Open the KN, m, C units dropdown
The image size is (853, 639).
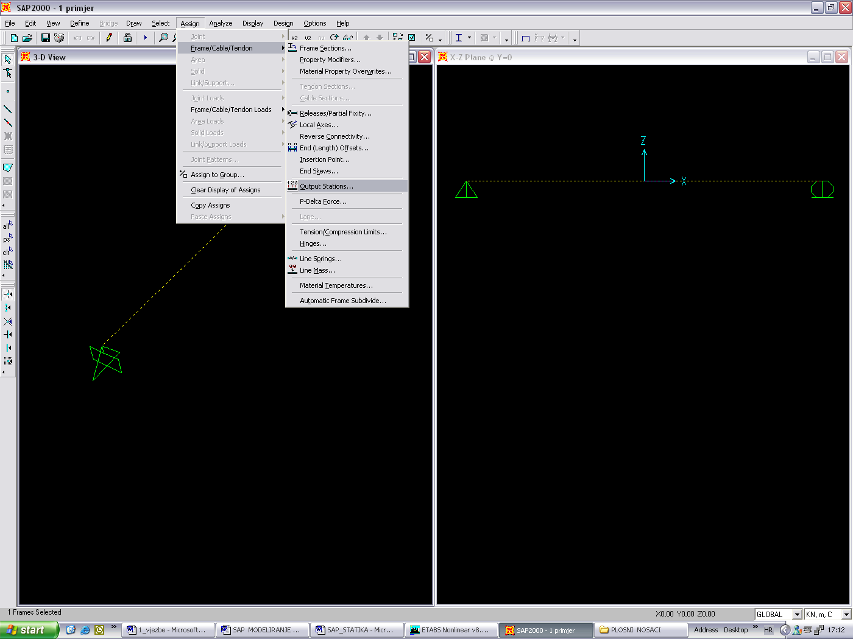click(x=846, y=615)
